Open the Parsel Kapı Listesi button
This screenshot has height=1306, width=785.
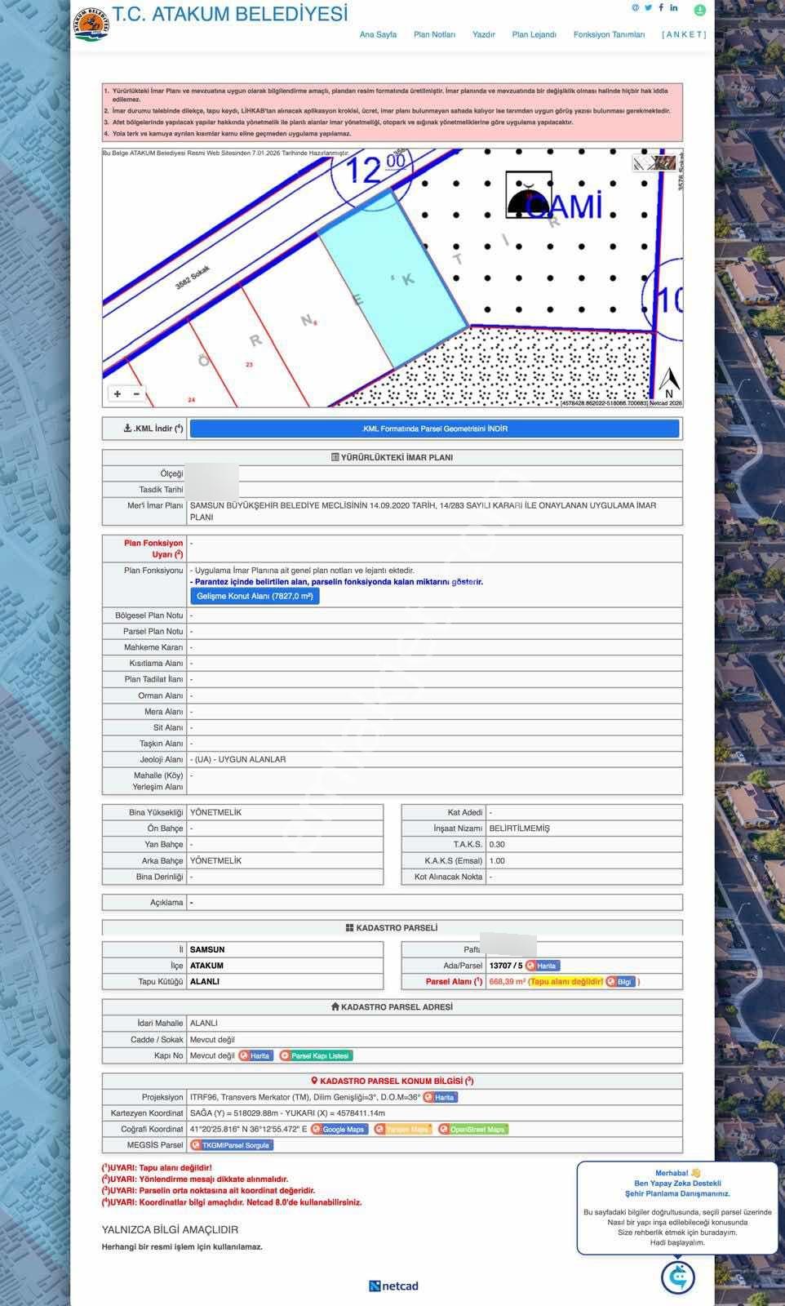click(316, 1055)
